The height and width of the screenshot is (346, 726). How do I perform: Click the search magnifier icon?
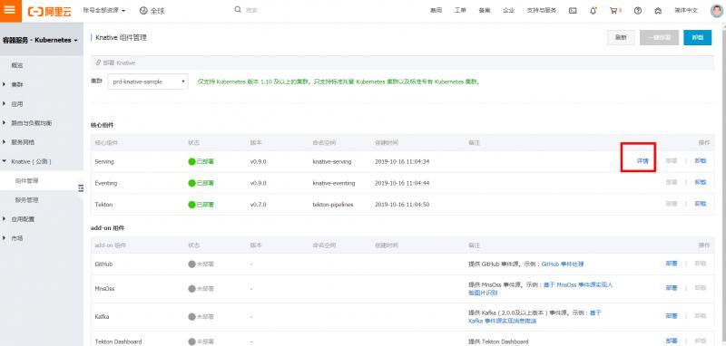pyautogui.click(x=238, y=10)
